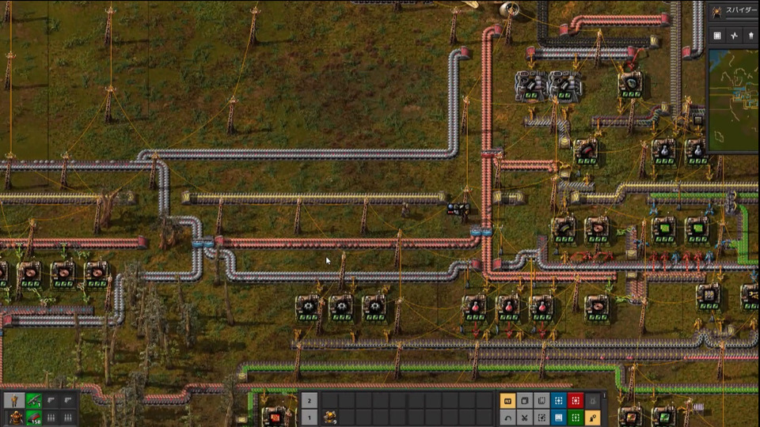This screenshot has width=760, height=427.
Task: Click the third side-menu icon under research
Action: point(751,36)
